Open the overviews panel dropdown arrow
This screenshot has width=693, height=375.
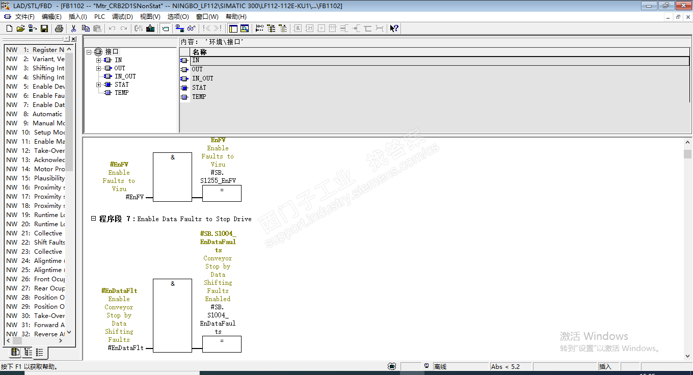point(66,39)
